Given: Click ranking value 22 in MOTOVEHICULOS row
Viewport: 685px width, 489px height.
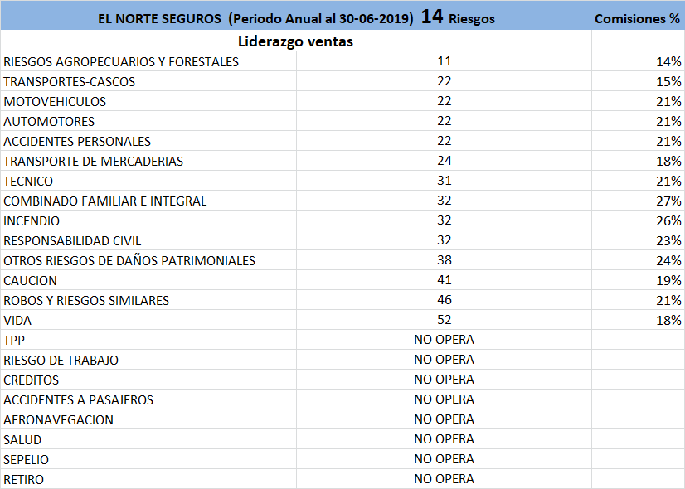Looking at the screenshot, I should click(445, 101).
